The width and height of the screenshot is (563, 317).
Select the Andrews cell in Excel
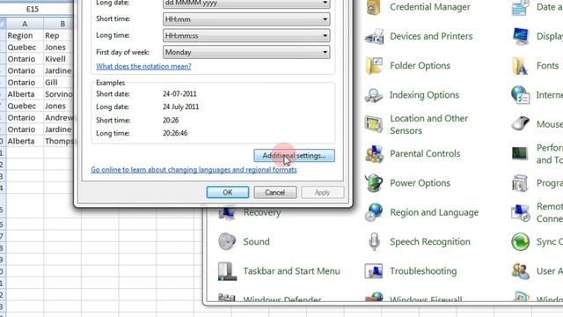[59, 117]
